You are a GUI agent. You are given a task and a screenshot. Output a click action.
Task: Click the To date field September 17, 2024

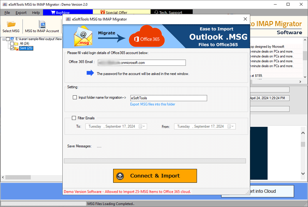tap(116, 127)
